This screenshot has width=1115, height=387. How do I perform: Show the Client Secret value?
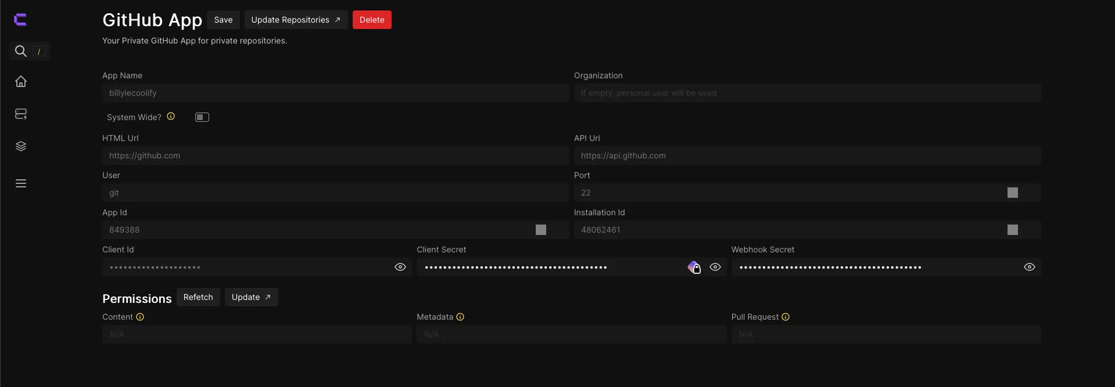[x=715, y=267]
